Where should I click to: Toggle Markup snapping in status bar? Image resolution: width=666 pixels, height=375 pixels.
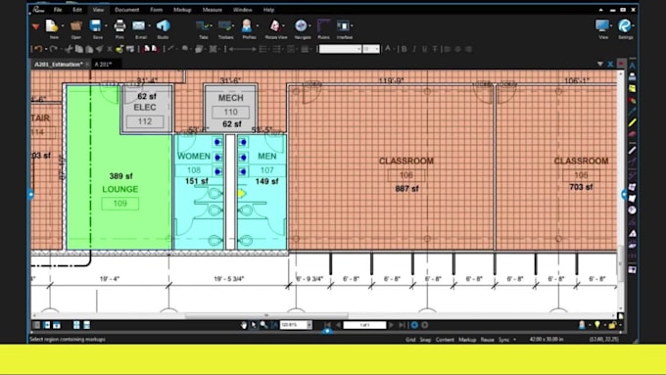pyautogui.click(x=467, y=340)
